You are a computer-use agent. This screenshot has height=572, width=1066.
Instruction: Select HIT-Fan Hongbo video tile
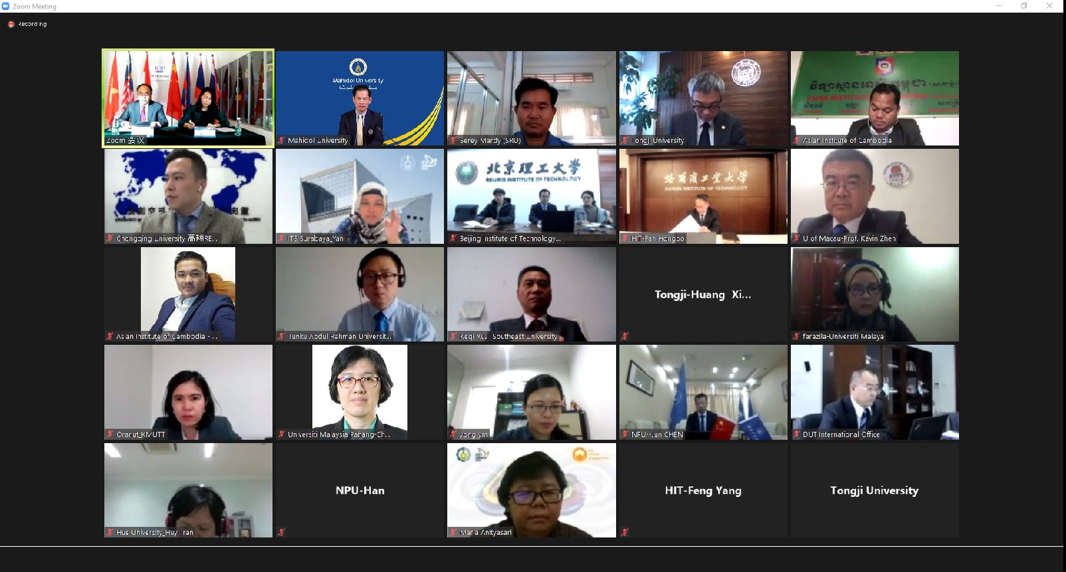pyautogui.click(x=703, y=196)
